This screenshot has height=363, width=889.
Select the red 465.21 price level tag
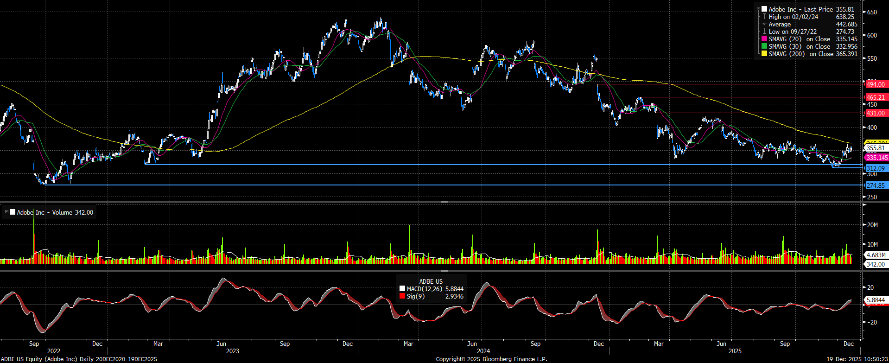coord(876,97)
